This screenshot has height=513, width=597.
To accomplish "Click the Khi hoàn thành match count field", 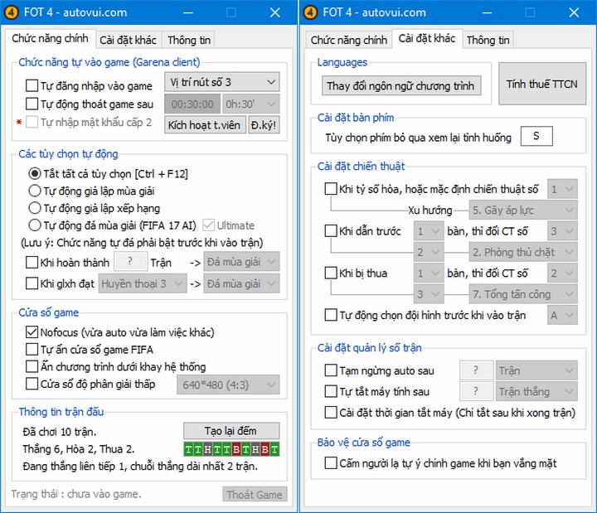I will (x=130, y=261).
